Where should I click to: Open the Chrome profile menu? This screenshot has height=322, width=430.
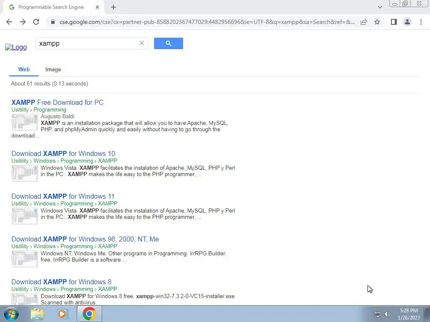tap(407, 22)
